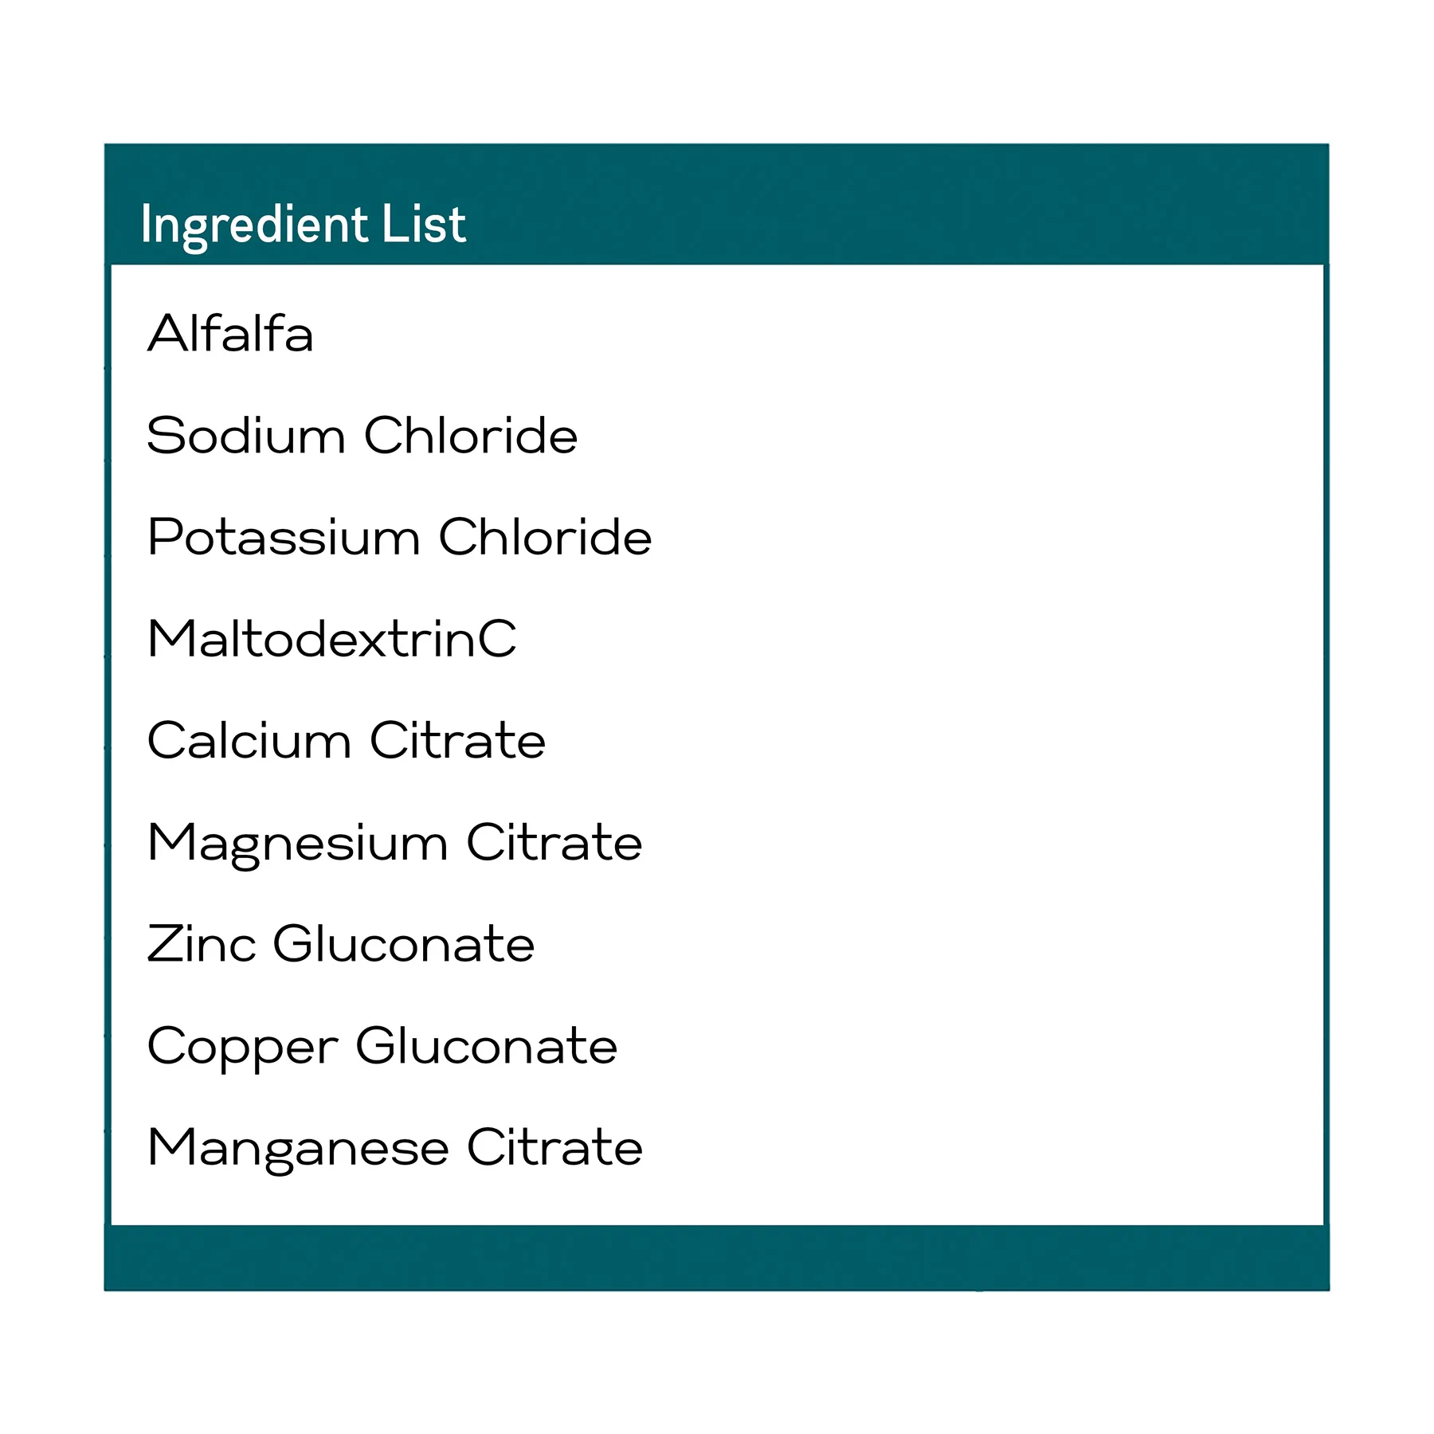Select the Alfalfa ingredient entry
Image resolution: width=1434 pixels, height=1434 pixels.
(x=230, y=333)
